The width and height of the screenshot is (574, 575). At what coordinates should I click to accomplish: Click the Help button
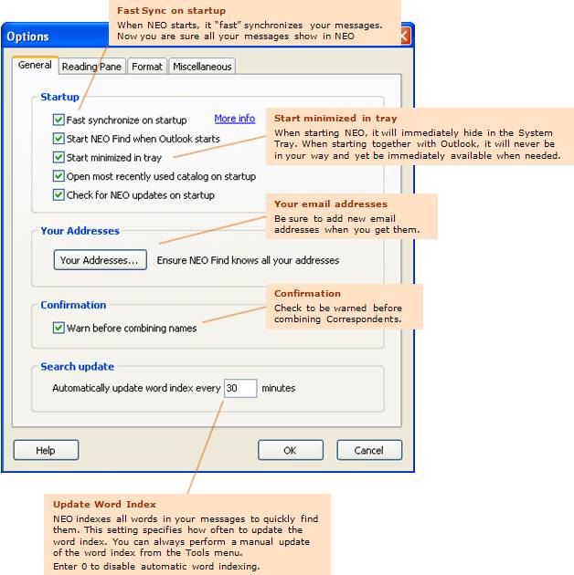click(46, 450)
